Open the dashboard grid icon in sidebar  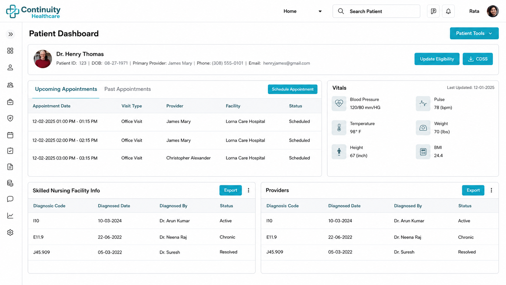[x=10, y=51]
